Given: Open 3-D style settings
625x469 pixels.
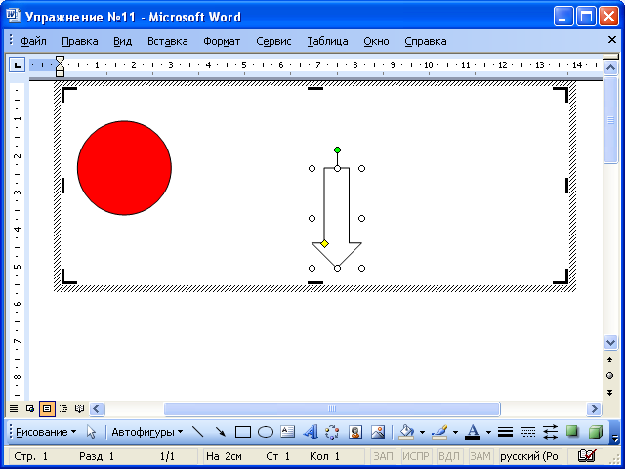Looking at the screenshot, I should pyautogui.click(x=595, y=432).
